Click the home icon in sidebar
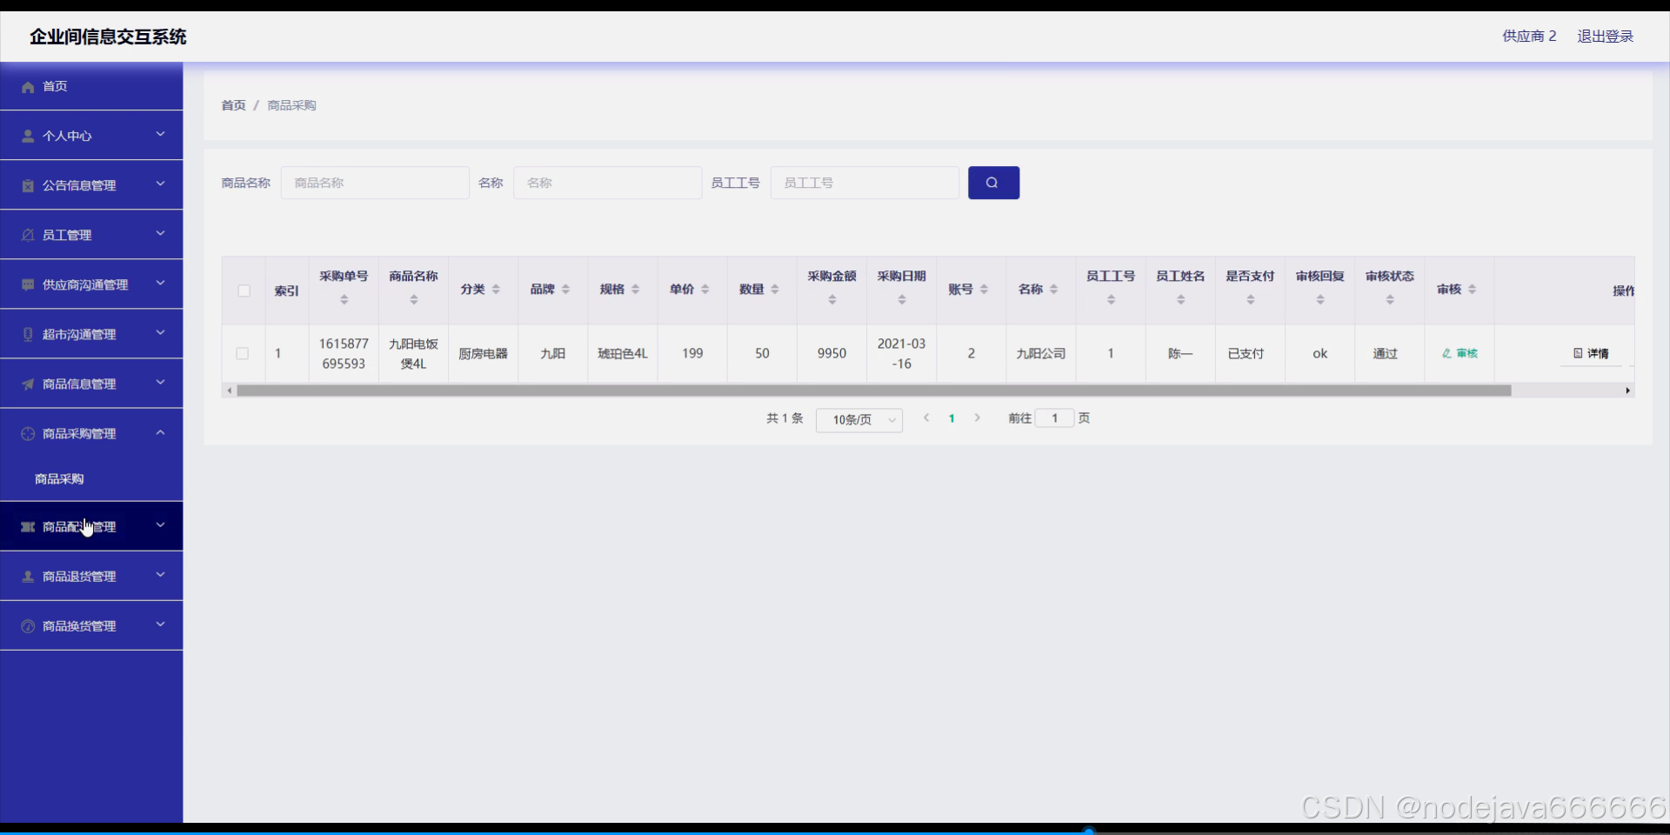The height and width of the screenshot is (835, 1670). 28,87
